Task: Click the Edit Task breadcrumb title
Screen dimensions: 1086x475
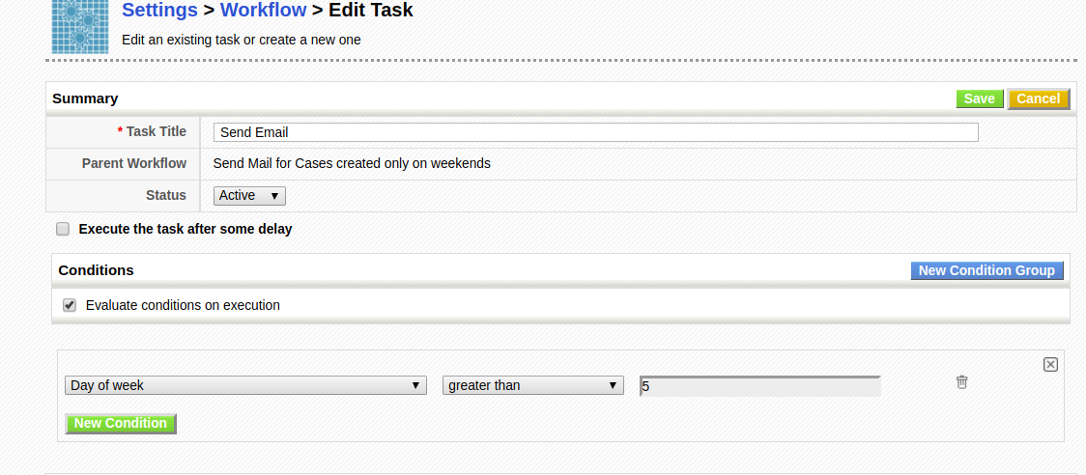Action: tap(371, 12)
